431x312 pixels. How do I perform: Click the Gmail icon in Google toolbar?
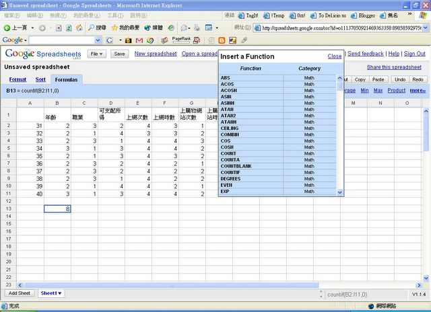[139, 40]
